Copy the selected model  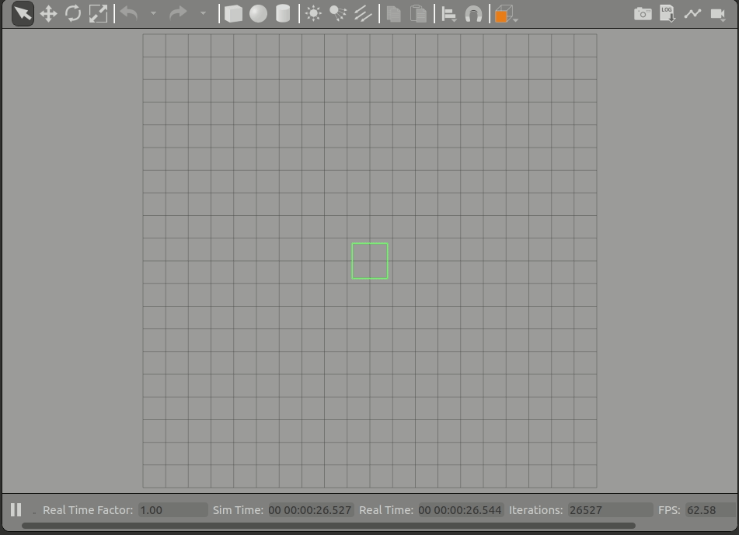coord(393,14)
